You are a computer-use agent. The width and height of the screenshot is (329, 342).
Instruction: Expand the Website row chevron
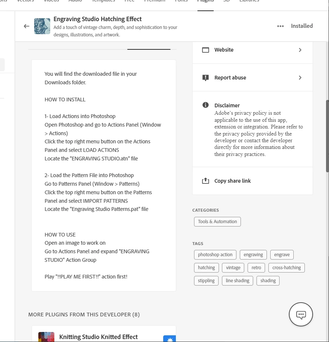pyautogui.click(x=300, y=50)
